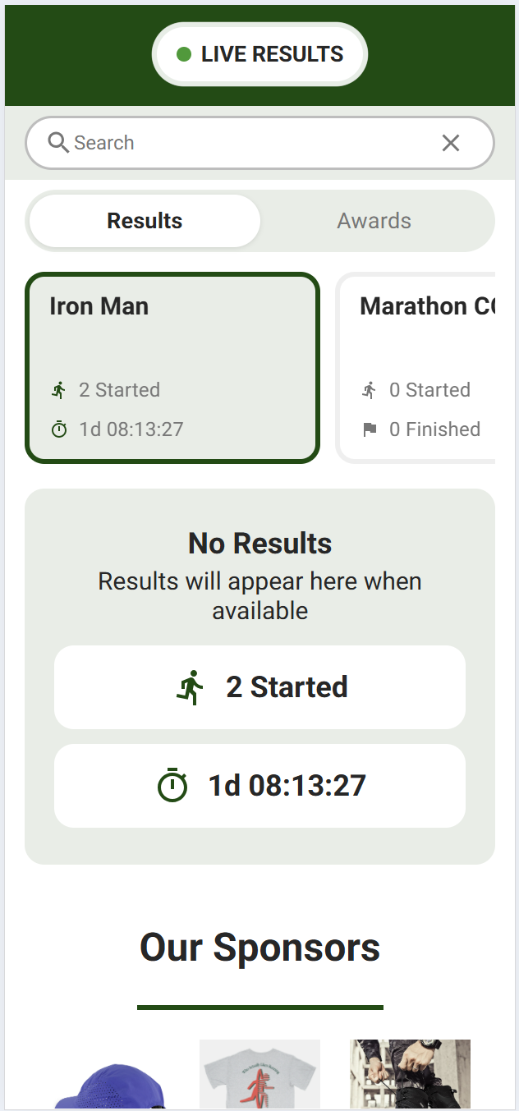The height and width of the screenshot is (1111, 519).
Task: Click runner icon in Marathon card
Action: 370,390
